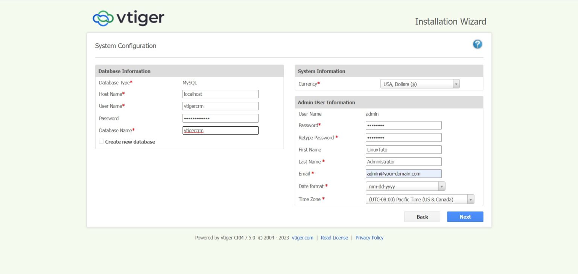Click the Installation Wizard title
This screenshot has width=578, height=274.
click(450, 21)
